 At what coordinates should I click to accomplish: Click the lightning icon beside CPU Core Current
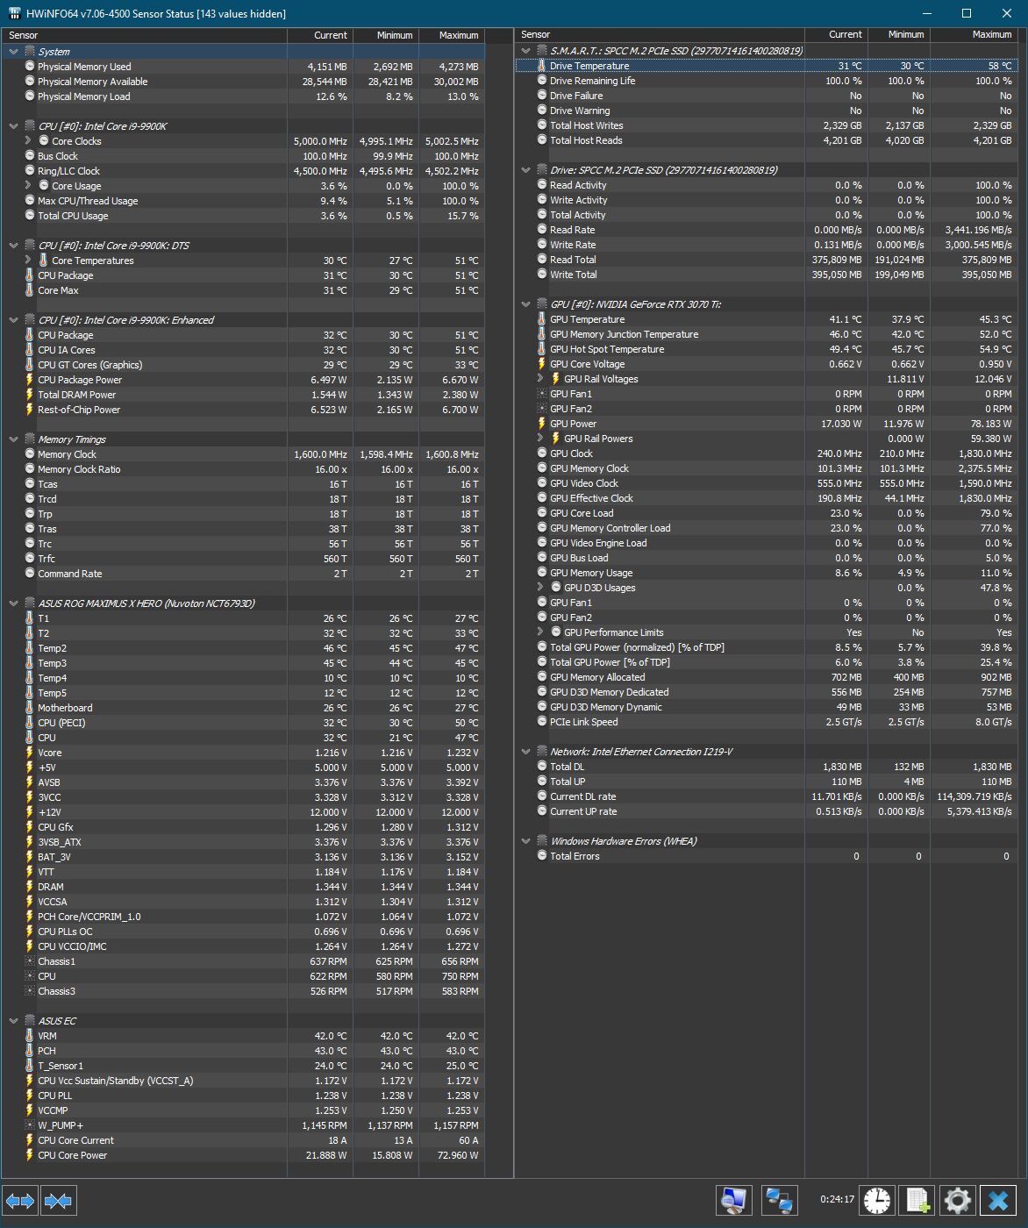[30, 1140]
